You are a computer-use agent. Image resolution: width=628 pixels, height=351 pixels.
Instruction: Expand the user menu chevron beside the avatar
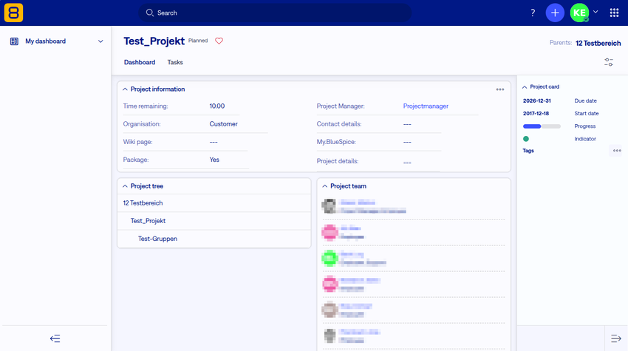[x=595, y=12]
